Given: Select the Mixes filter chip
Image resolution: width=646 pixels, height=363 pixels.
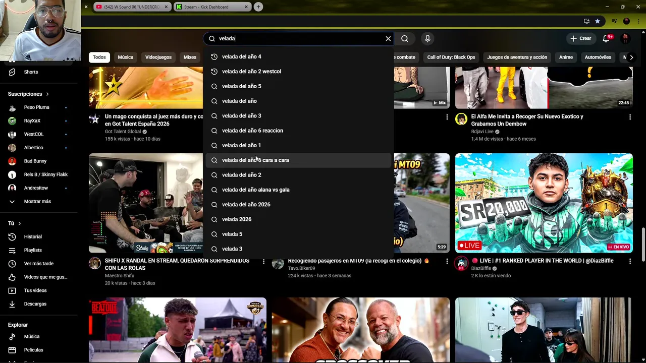Looking at the screenshot, I should [x=190, y=57].
